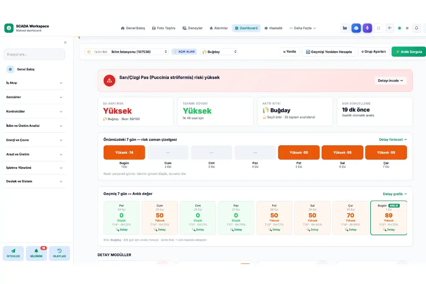Screen dimensions: 426x284
Task: Open the Buğday crop dropdown
Action: [x=219, y=52]
